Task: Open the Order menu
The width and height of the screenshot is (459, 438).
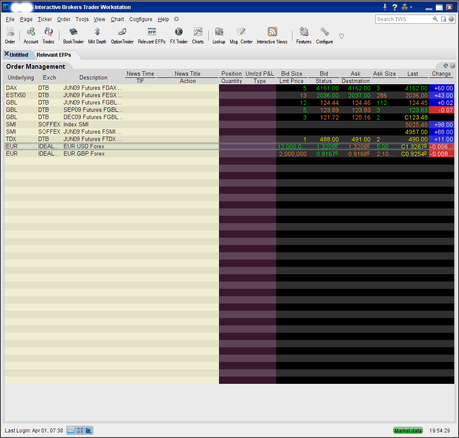Action: point(64,19)
